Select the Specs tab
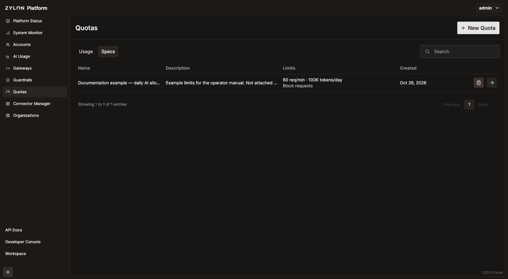This screenshot has width=508, height=279. click(x=108, y=52)
